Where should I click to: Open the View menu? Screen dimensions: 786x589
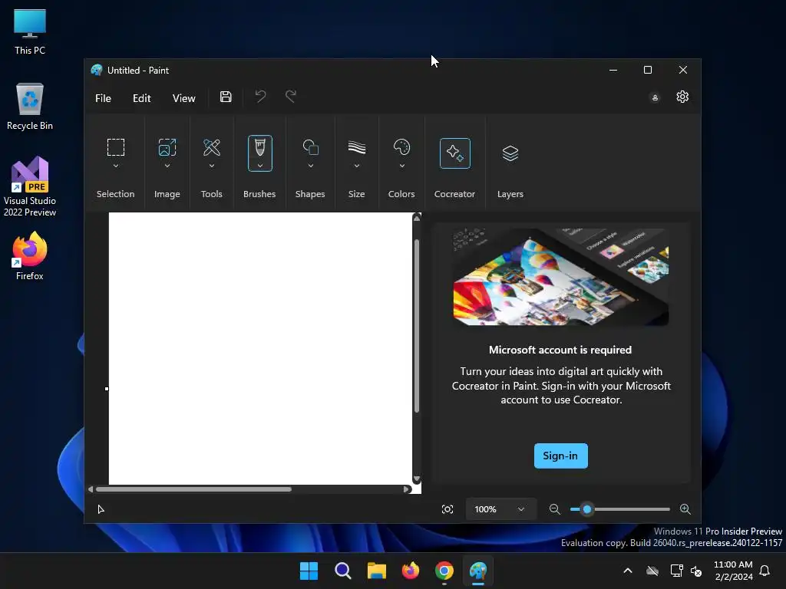(x=183, y=98)
